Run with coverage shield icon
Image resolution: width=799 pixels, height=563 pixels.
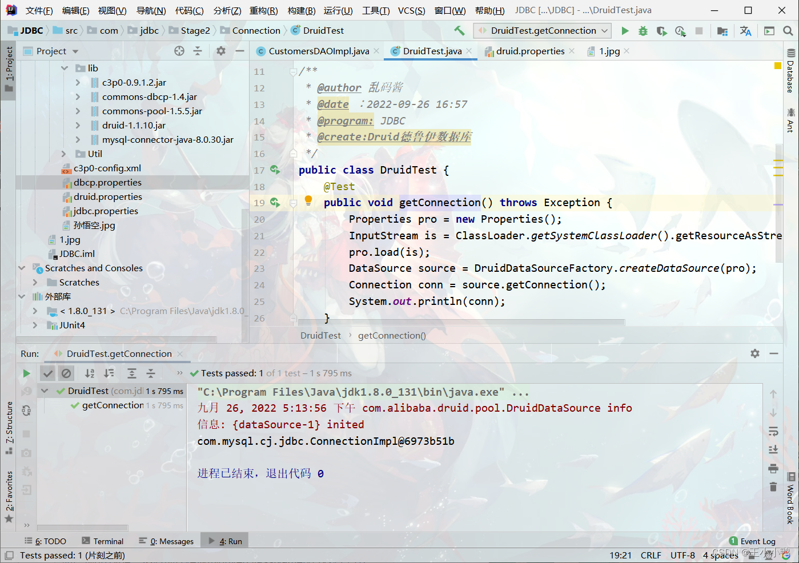661,31
